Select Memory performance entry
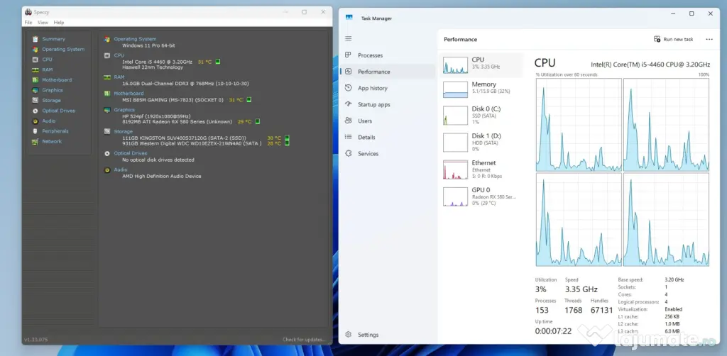The height and width of the screenshot is (356, 727). 481,89
